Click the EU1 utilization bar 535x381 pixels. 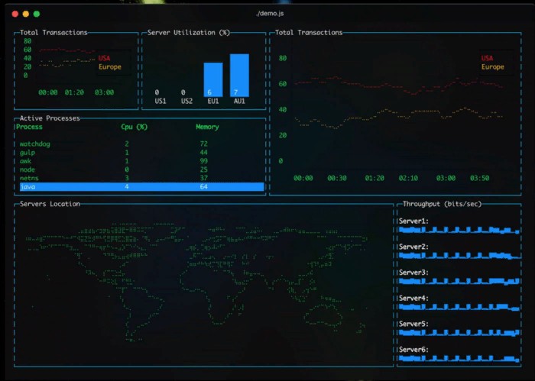213,79
